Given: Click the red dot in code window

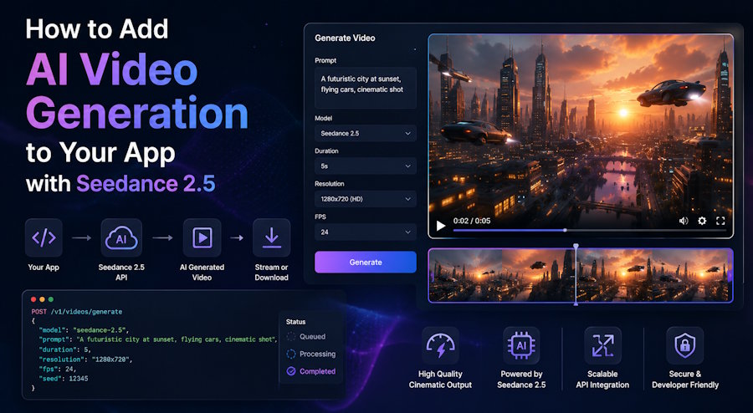Looking at the screenshot, I should (33, 299).
